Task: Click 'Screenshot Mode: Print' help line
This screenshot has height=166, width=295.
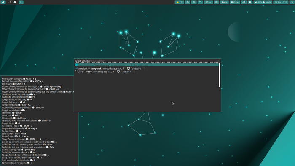Action: coord(14,134)
